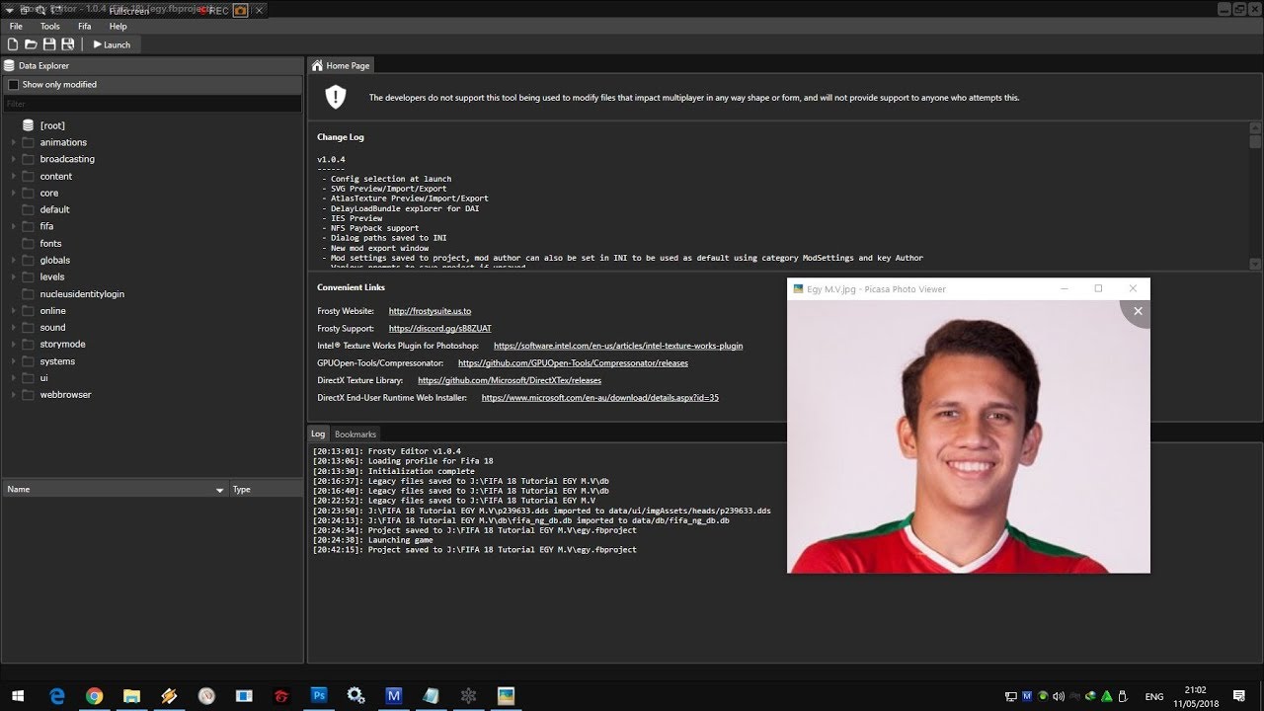This screenshot has height=711, width=1264.
Task: Click the gear settings app on taskbar
Action: point(355,695)
